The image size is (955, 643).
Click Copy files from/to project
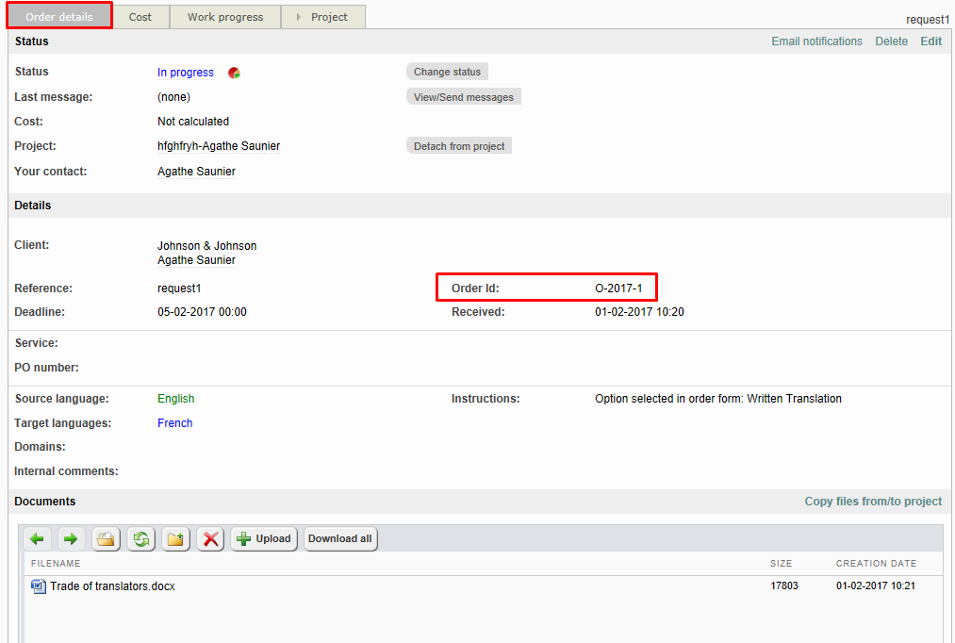pos(872,502)
